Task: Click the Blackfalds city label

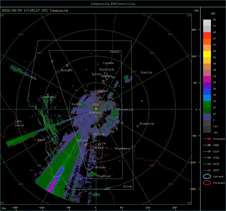Action: click(107, 69)
